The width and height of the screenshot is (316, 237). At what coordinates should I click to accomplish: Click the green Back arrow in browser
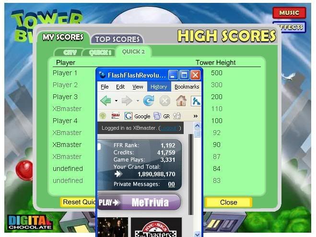[x=105, y=101]
